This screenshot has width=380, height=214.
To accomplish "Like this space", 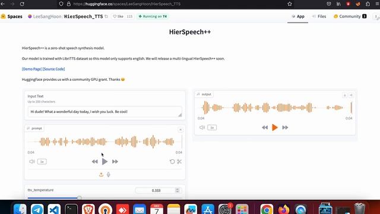I will point(118,16).
